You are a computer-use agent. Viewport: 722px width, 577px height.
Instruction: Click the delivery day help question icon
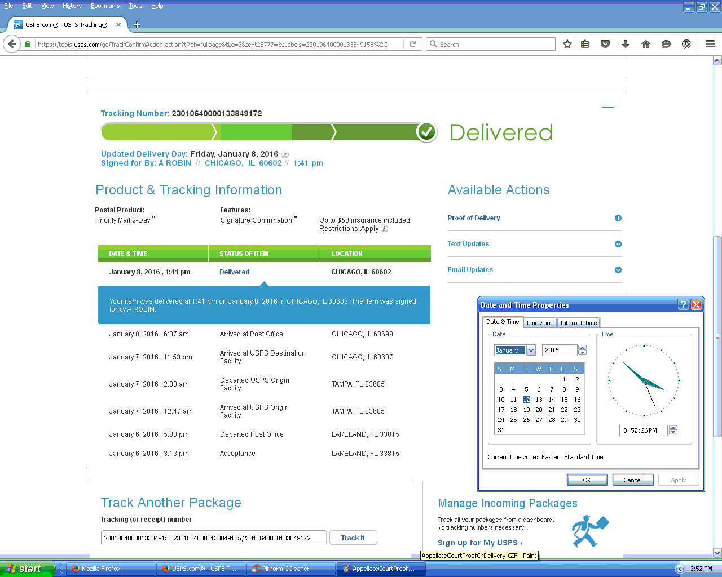point(285,154)
